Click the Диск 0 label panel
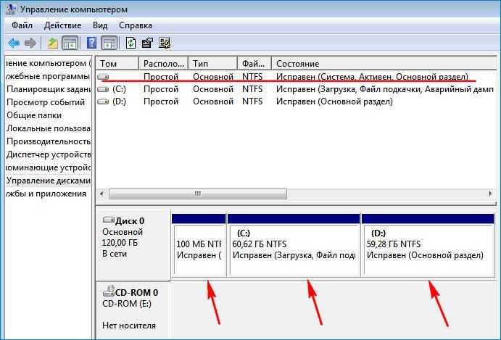The width and height of the screenshot is (501, 340). pos(133,245)
